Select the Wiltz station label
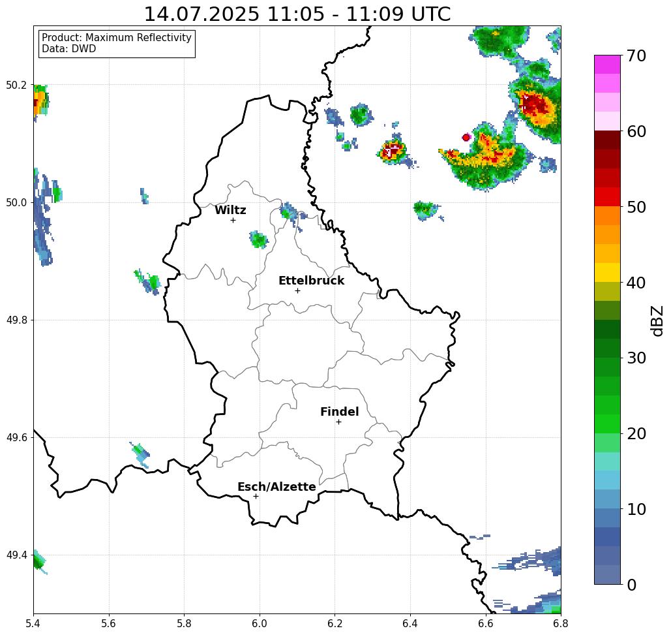 click(230, 210)
